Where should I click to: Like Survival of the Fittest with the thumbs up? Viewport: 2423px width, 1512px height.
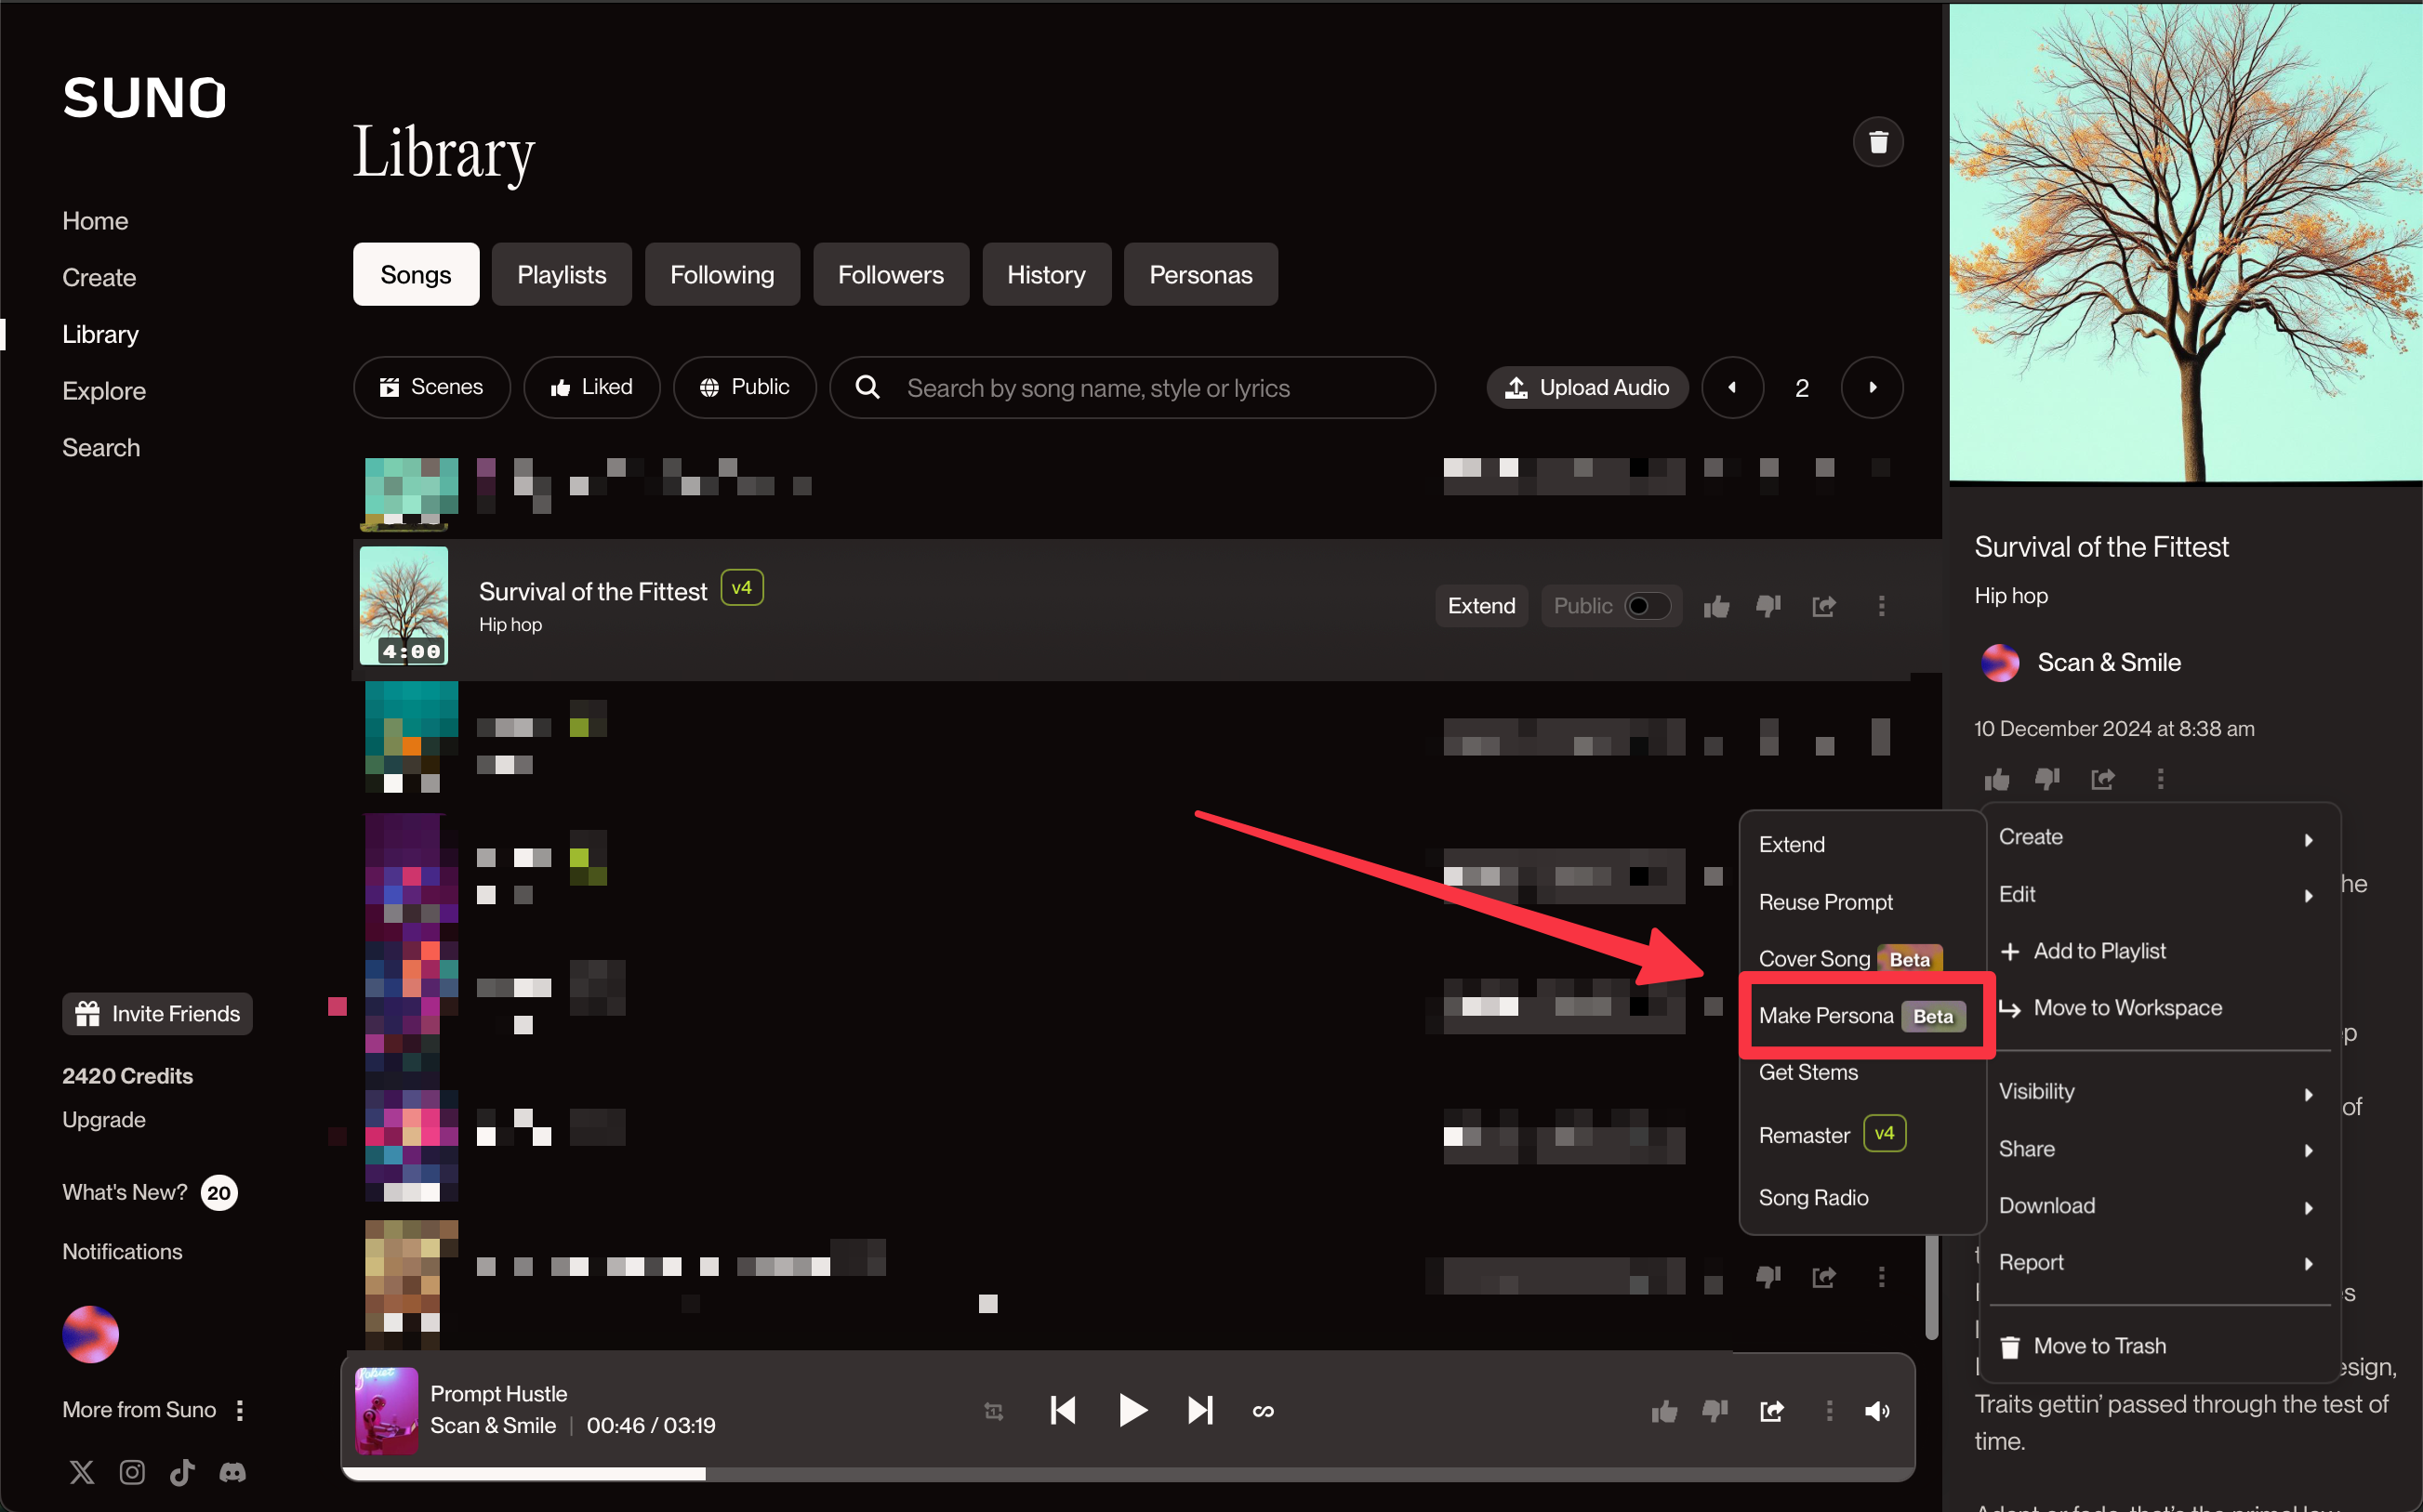tap(1716, 606)
